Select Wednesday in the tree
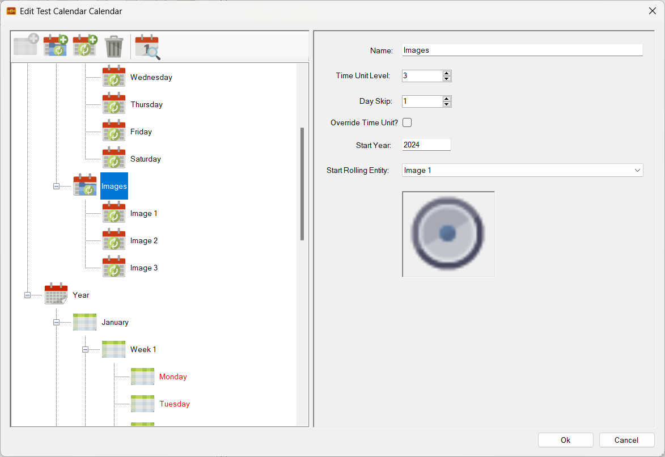 pyautogui.click(x=151, y=77)
